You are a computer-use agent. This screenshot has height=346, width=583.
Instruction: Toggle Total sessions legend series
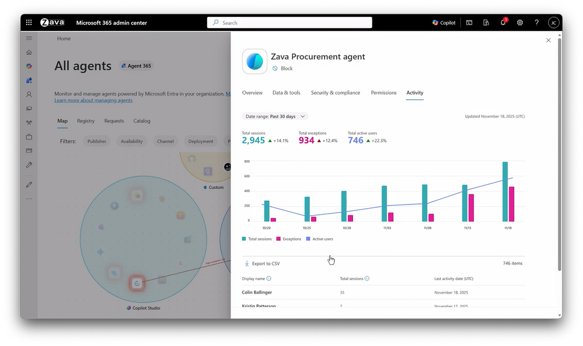257,239
